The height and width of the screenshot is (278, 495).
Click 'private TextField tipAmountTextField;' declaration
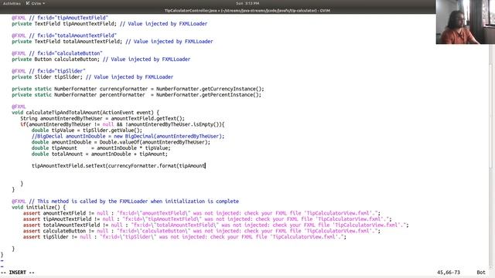pos(64,24)
